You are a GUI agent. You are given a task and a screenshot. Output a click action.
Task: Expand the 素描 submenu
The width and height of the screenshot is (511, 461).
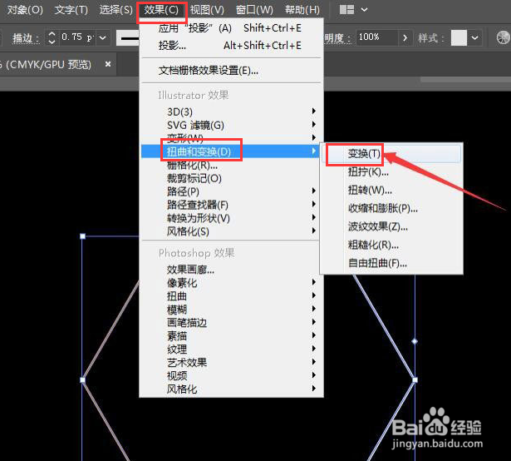(230, 336)
